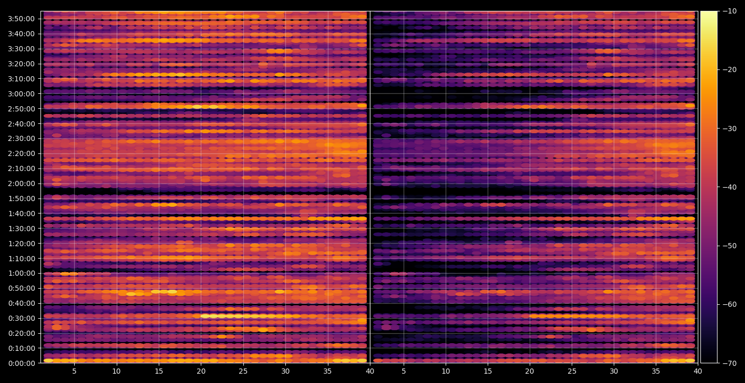Click the −50 colorbar tick label
The width and height of the screenshot is (745, 383).
(x=729, y=246)
